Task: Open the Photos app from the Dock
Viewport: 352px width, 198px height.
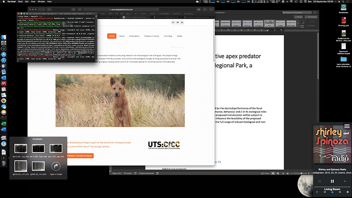Action: (x=4, y=101)
